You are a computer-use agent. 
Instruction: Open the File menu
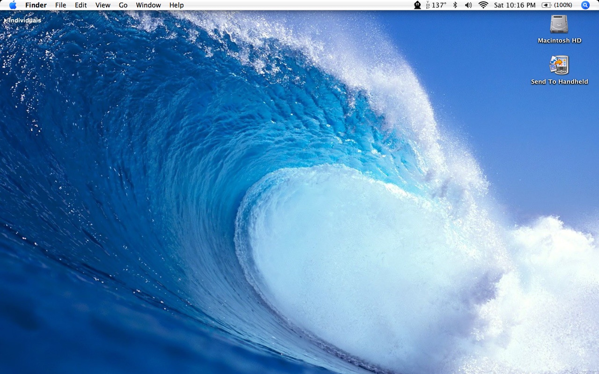(60, 5)
